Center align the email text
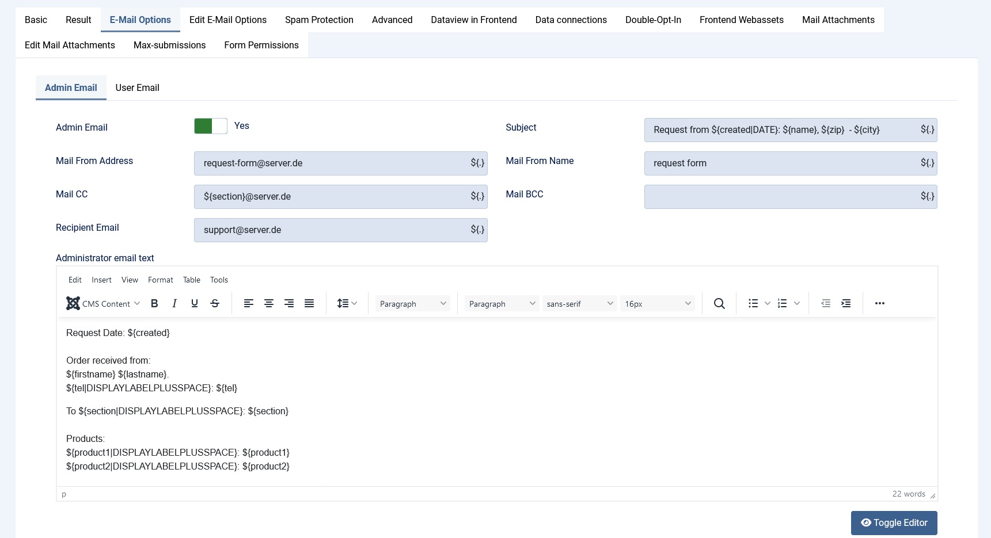The height and width of the screenshot is (538, 991). click(269, 303)
